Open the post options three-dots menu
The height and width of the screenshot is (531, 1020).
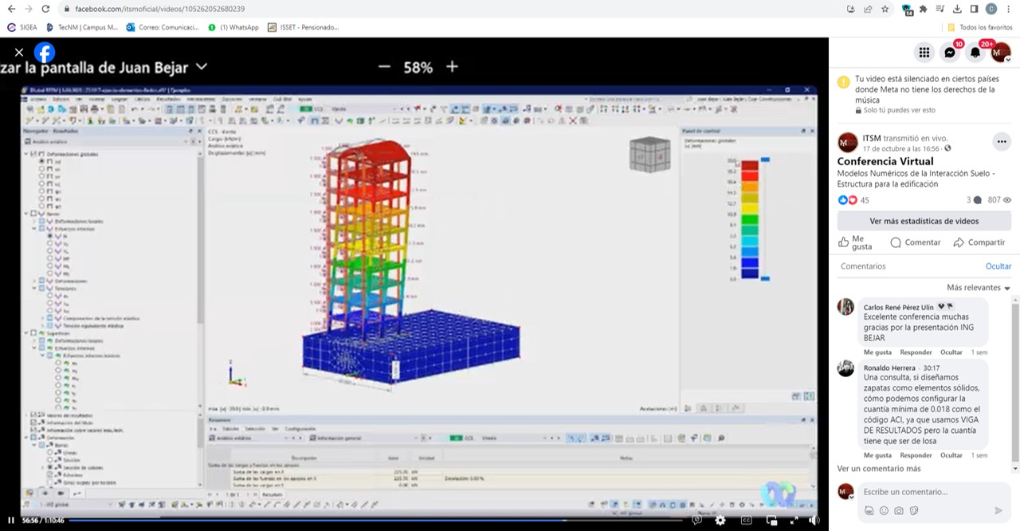click(1001, 142)
